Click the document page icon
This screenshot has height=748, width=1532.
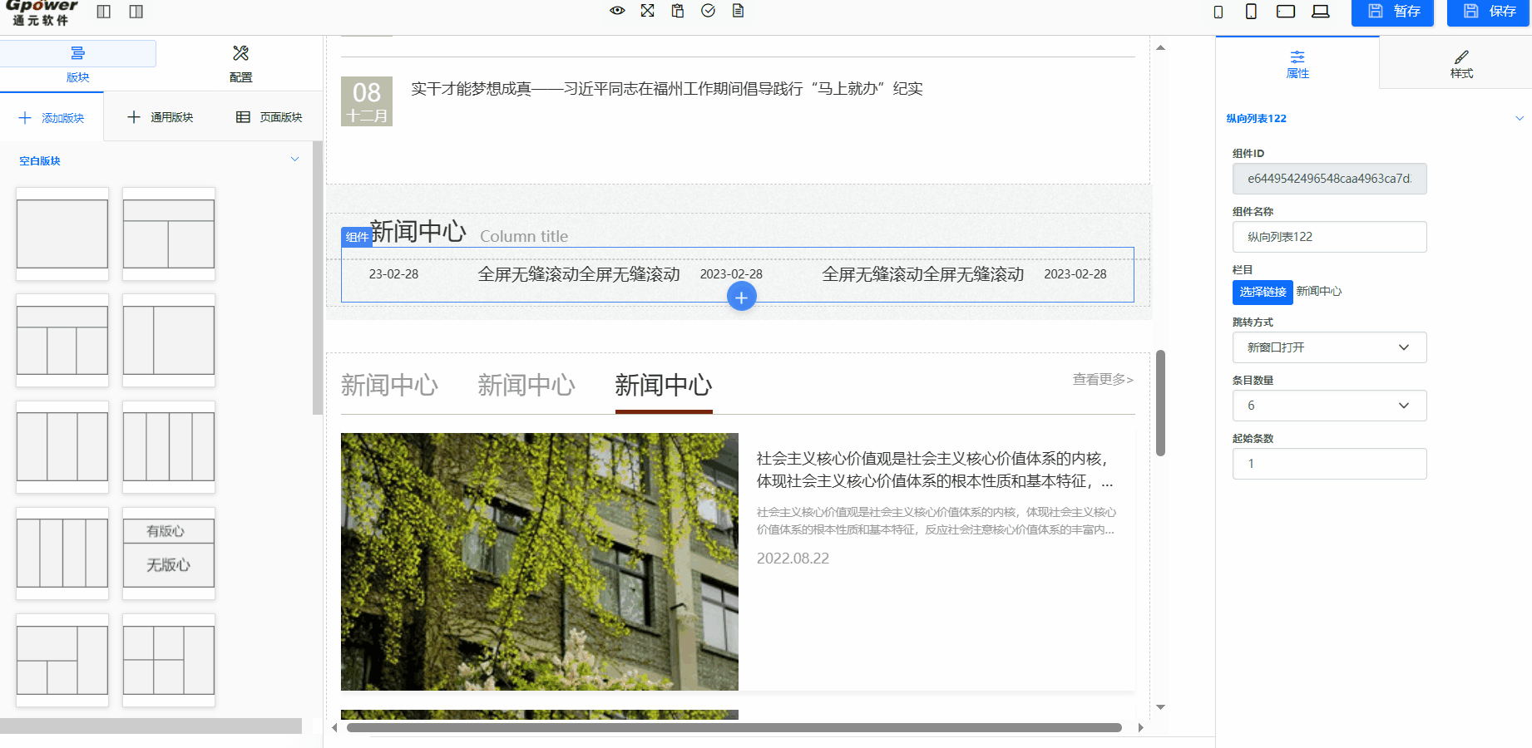tap(738, 11)
